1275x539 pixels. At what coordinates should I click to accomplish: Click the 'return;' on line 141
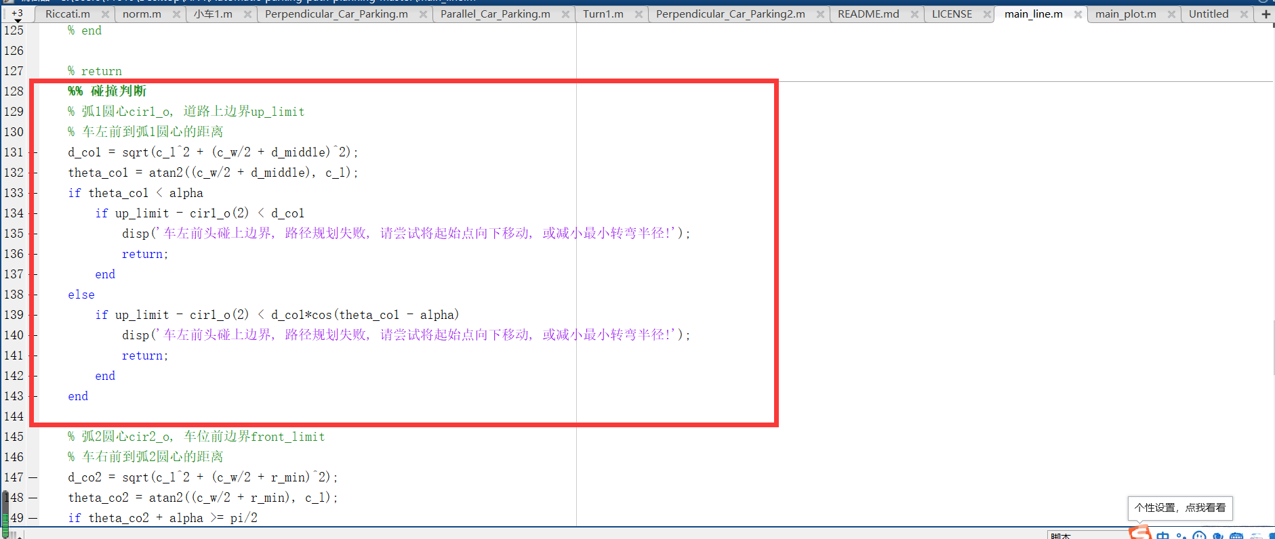click(145, 355)
